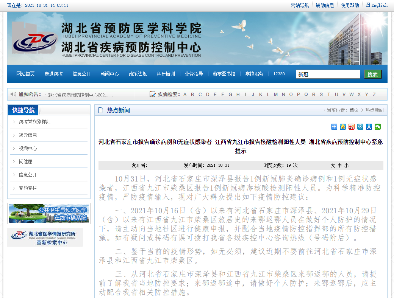
Task: Expand chevron next to 问健康
Action: point(14,161)
